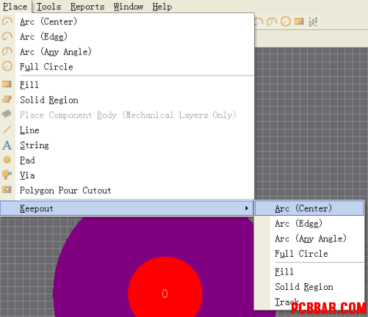This screenshot has height=317, width=368.
Task: Click the Arc (Edge) menu icon
Action: [x=7, y=37]
